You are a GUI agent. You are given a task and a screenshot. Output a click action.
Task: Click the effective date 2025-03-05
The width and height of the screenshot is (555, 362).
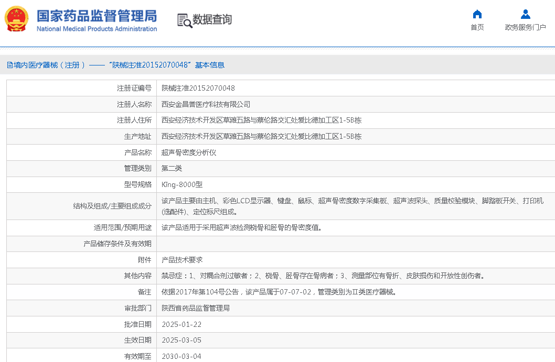coord(181,340)
